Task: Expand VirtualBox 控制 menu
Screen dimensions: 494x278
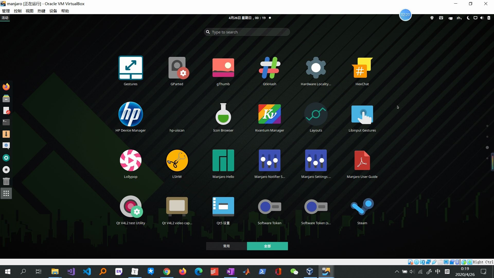Action: point(17,11)
